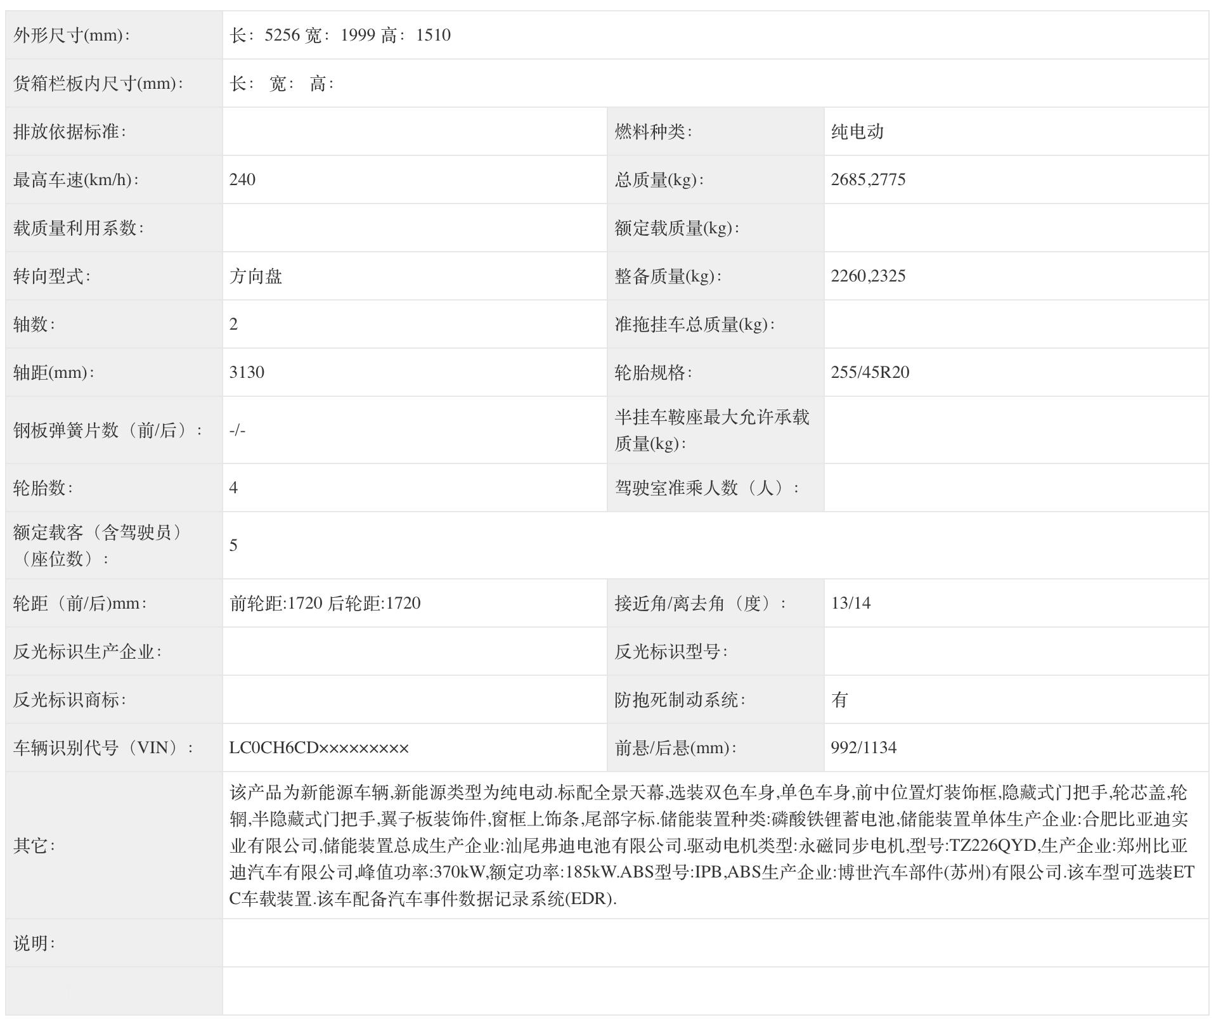Screen dimensions: 1216x1022
Task: Select the tire count value 4
Action: (233, 488)
